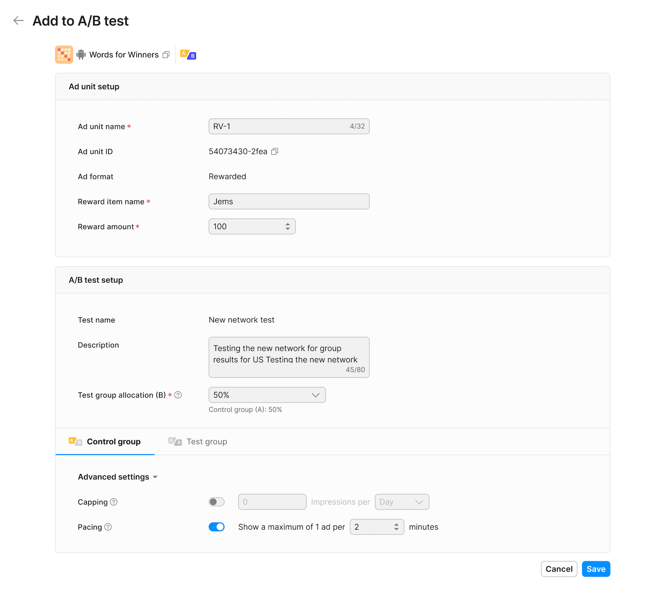Image resolution: width=663 pixels, height=594 pixels.
Task: Click the Android platform icon
Action: [x=81, y=55]
